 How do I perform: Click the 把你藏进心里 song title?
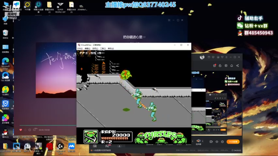(x=133, y=37)
